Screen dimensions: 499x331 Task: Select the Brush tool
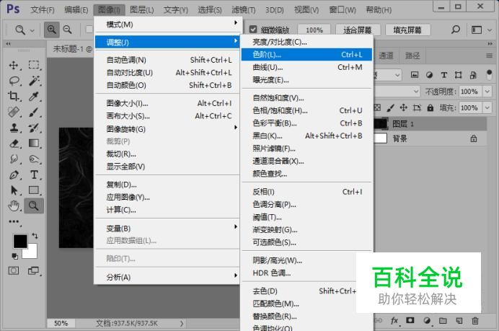tap(34, 112)
